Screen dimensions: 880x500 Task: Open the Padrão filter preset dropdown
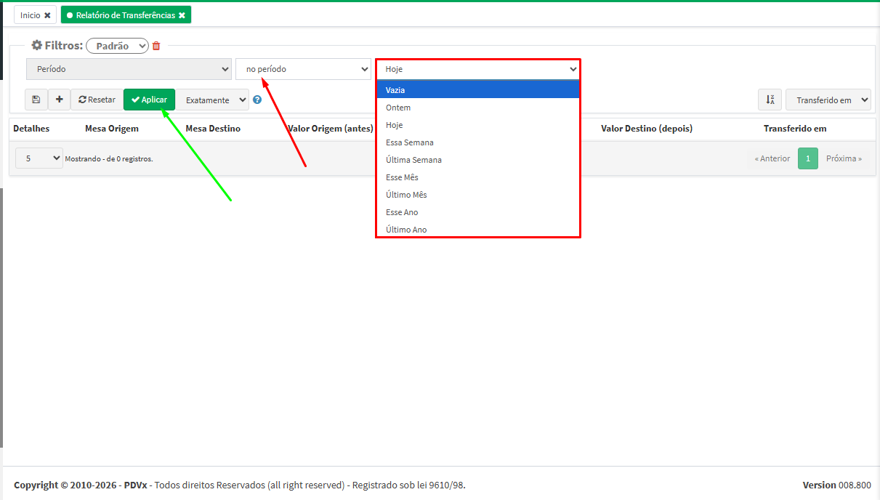click(117, 46)
